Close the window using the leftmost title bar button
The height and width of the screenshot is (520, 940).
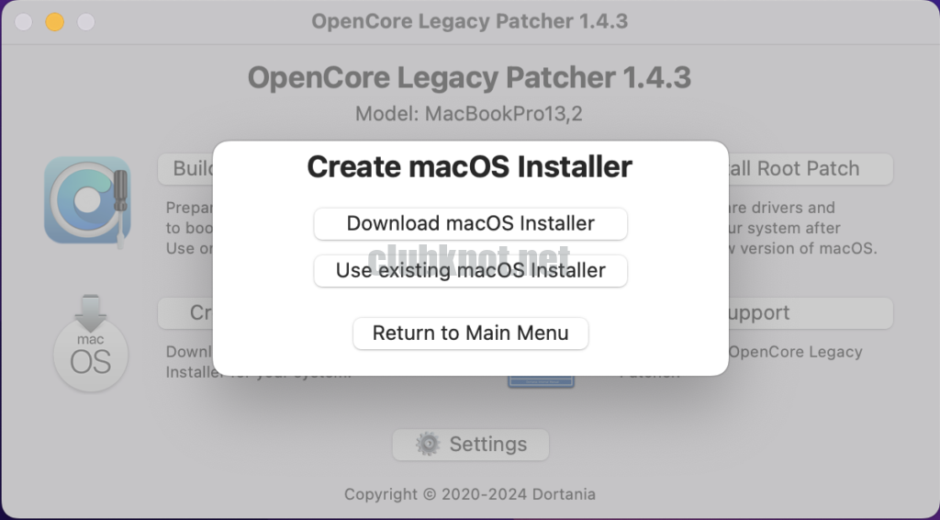click(24, 21)
